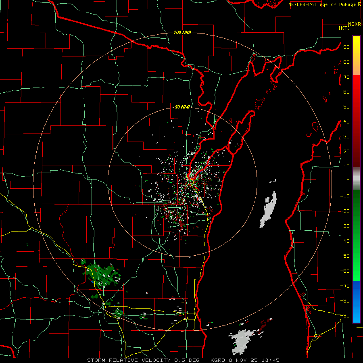Select the -90 value on velocity scale

click(345, 316)
